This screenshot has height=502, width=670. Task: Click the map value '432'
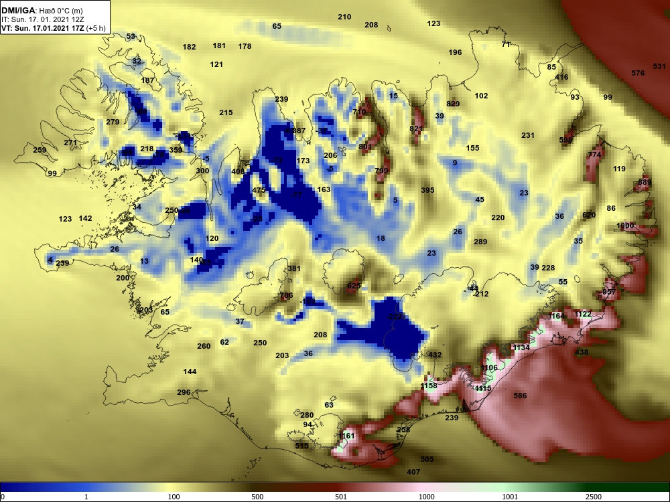435,355
